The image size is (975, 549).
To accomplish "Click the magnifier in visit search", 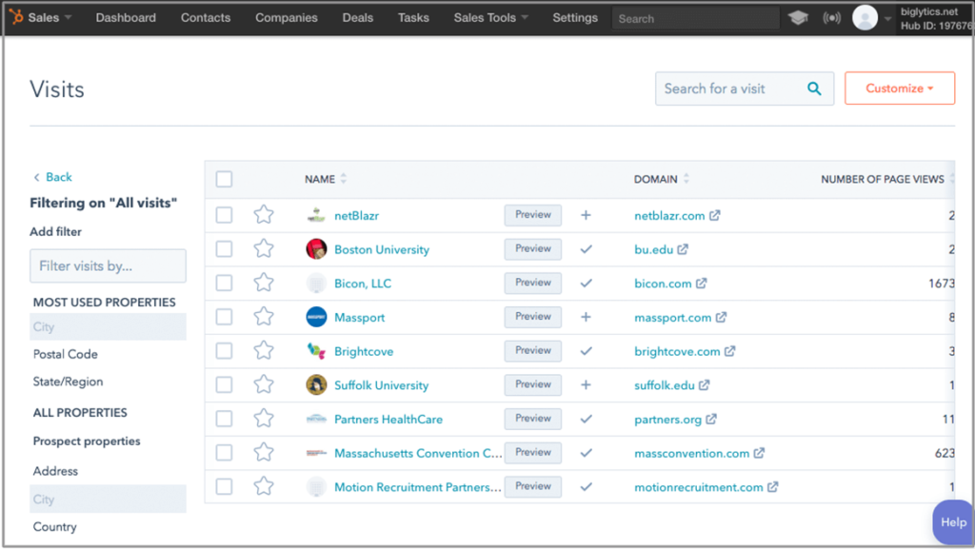I will point(814,88).
